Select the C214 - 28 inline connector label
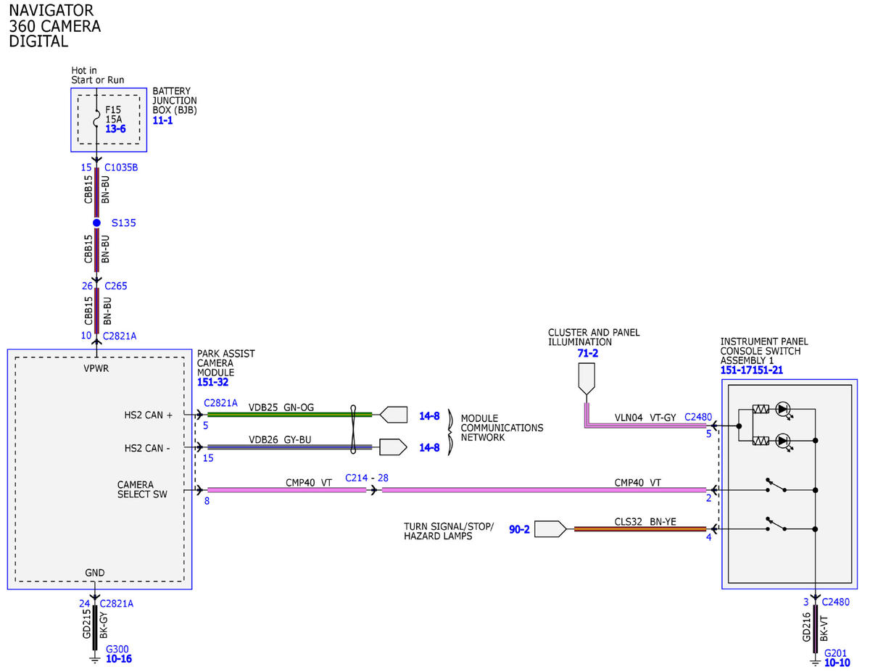Screen dimensions: 870x672 click(x=367, y=478)
